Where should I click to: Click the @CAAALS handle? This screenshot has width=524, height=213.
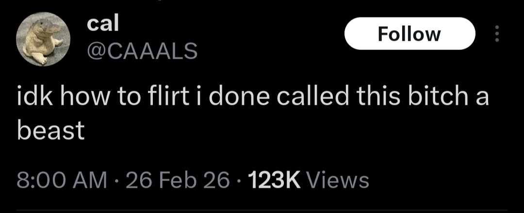point(142,50)
